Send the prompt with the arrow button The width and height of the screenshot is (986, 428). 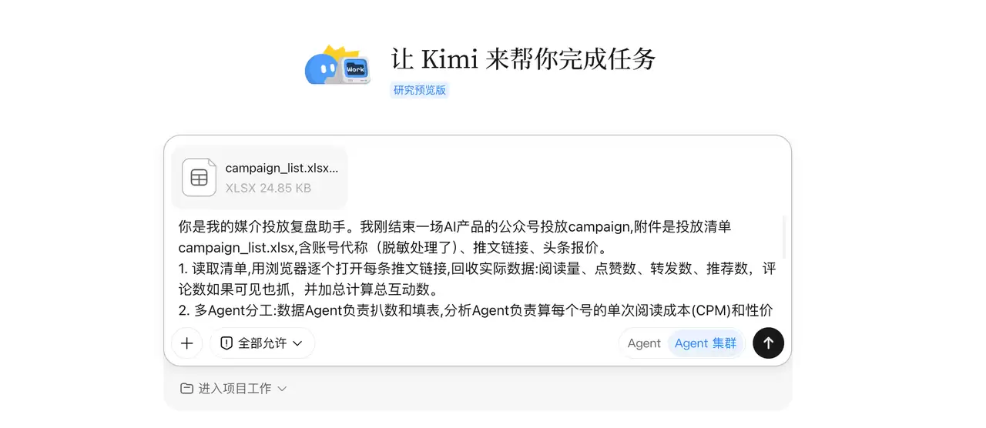pyautogui.click(x=768, y=343)
